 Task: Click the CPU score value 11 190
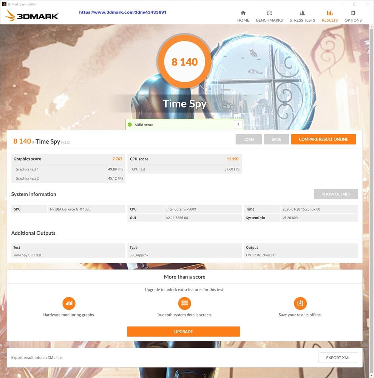[x=233, y=159]
